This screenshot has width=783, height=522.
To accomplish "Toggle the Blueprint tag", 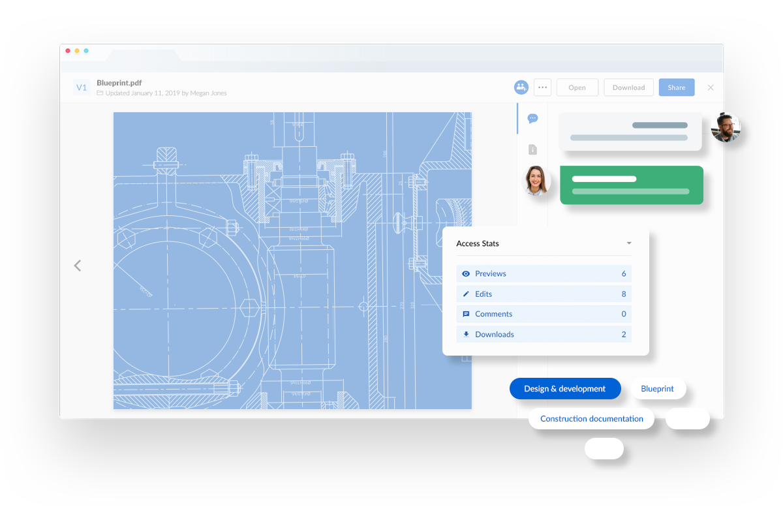I will [x=658, y=388].
